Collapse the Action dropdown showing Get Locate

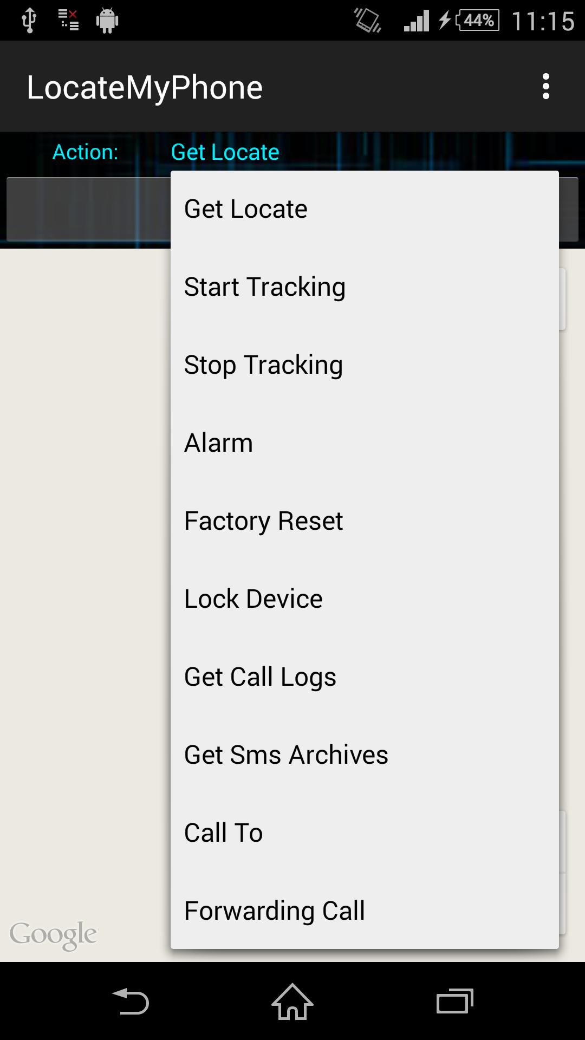click(225, 152)
